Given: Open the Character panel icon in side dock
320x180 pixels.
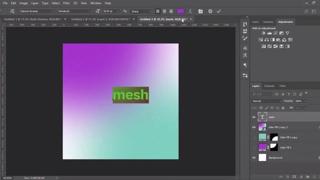Looking at the screenshot, I should click(x=245, y=48).
